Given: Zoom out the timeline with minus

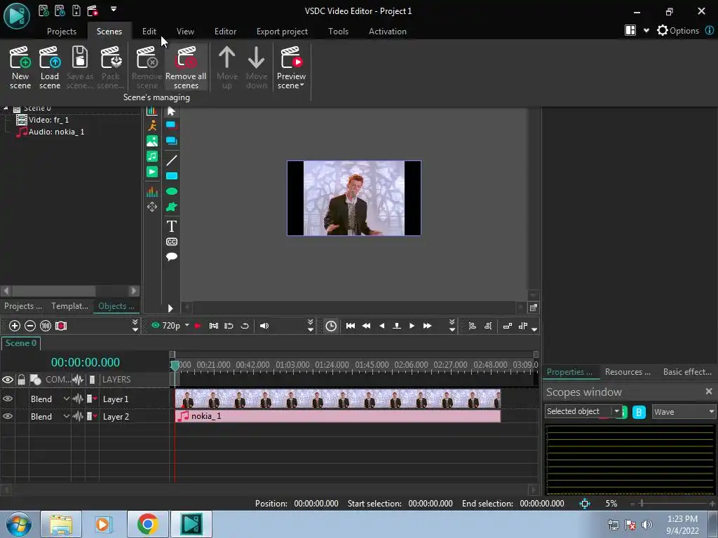Looking at the screenshot, I should (30, 326).
